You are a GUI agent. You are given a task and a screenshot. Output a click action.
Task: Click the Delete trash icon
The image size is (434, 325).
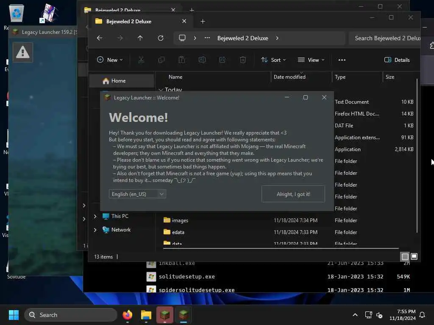(x=243, y=60)
